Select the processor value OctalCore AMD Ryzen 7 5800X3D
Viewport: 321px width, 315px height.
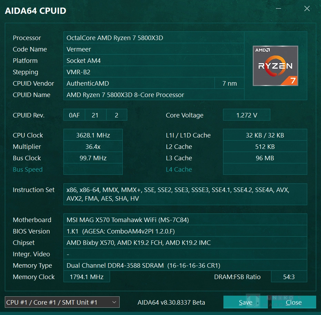coord(154,38)
